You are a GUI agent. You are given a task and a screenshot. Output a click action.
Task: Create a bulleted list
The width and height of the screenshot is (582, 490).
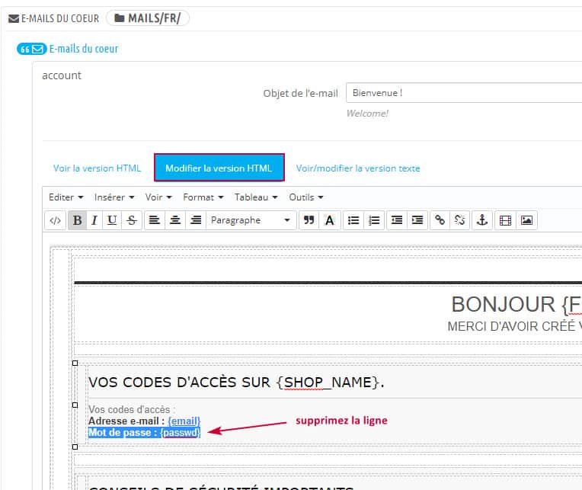[x=353, y=220]
